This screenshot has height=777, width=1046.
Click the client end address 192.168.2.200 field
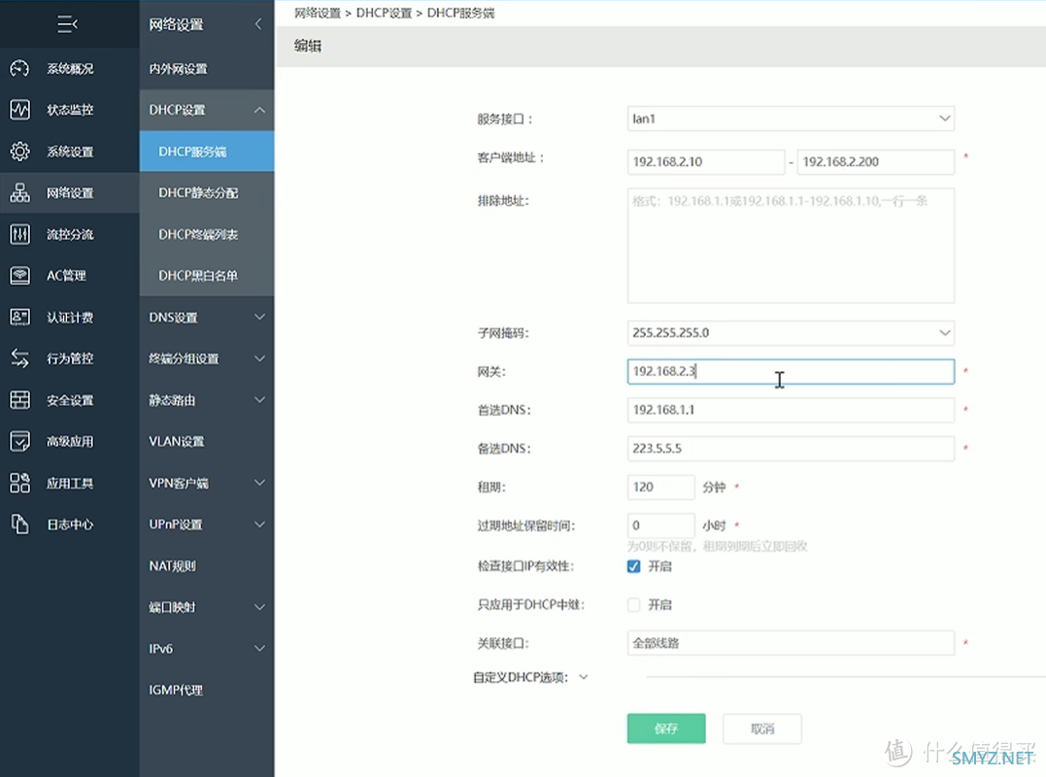(x=876, y=161)
